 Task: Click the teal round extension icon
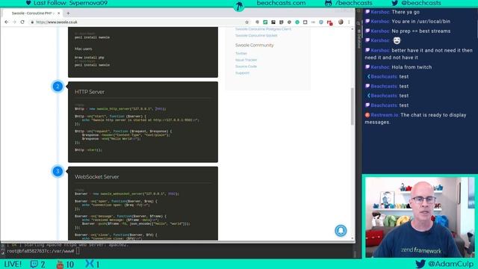(x=297, y=22)
